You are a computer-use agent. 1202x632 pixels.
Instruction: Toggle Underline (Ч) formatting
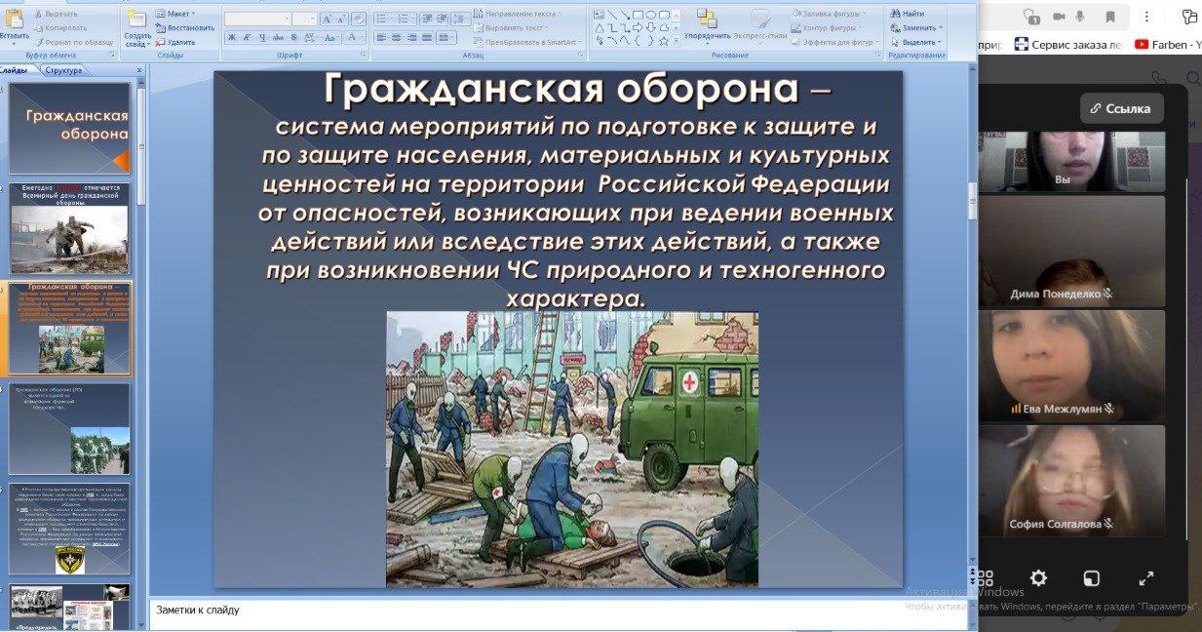click(262, 37)
